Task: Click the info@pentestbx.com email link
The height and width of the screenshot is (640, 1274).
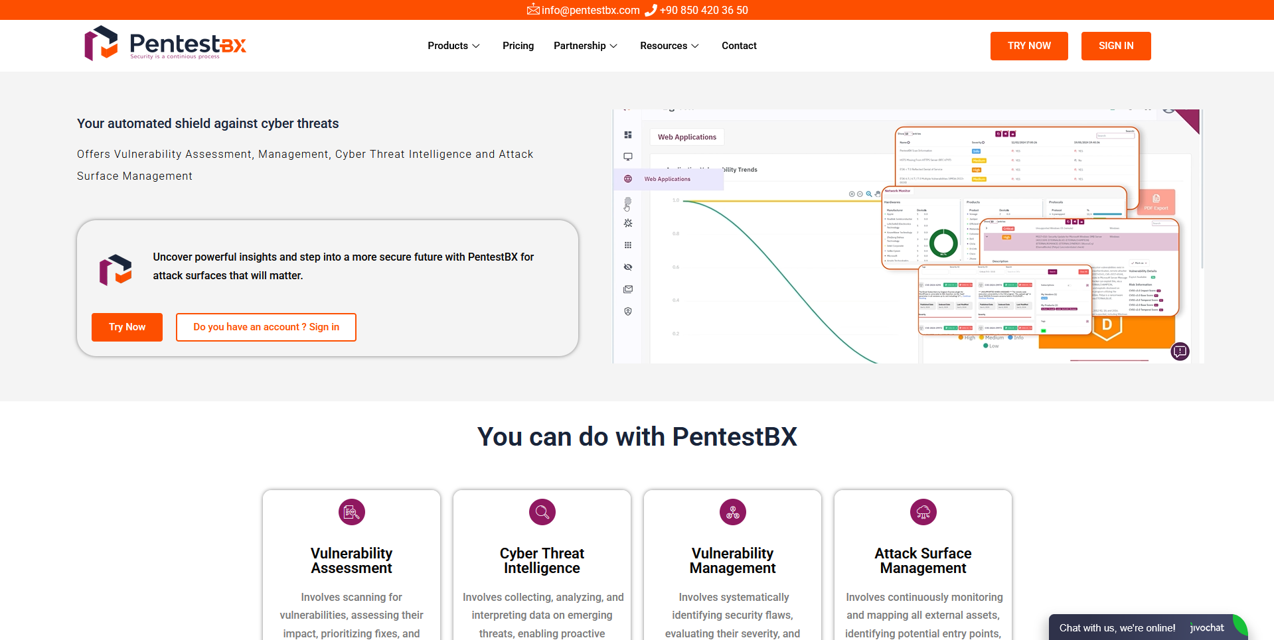Action: [590, 10]
